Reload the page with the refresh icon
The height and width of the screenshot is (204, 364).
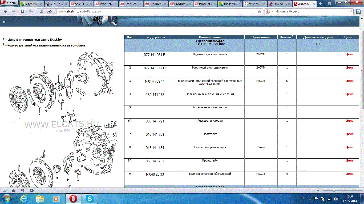pyautogui.click(x=23, y=11)
